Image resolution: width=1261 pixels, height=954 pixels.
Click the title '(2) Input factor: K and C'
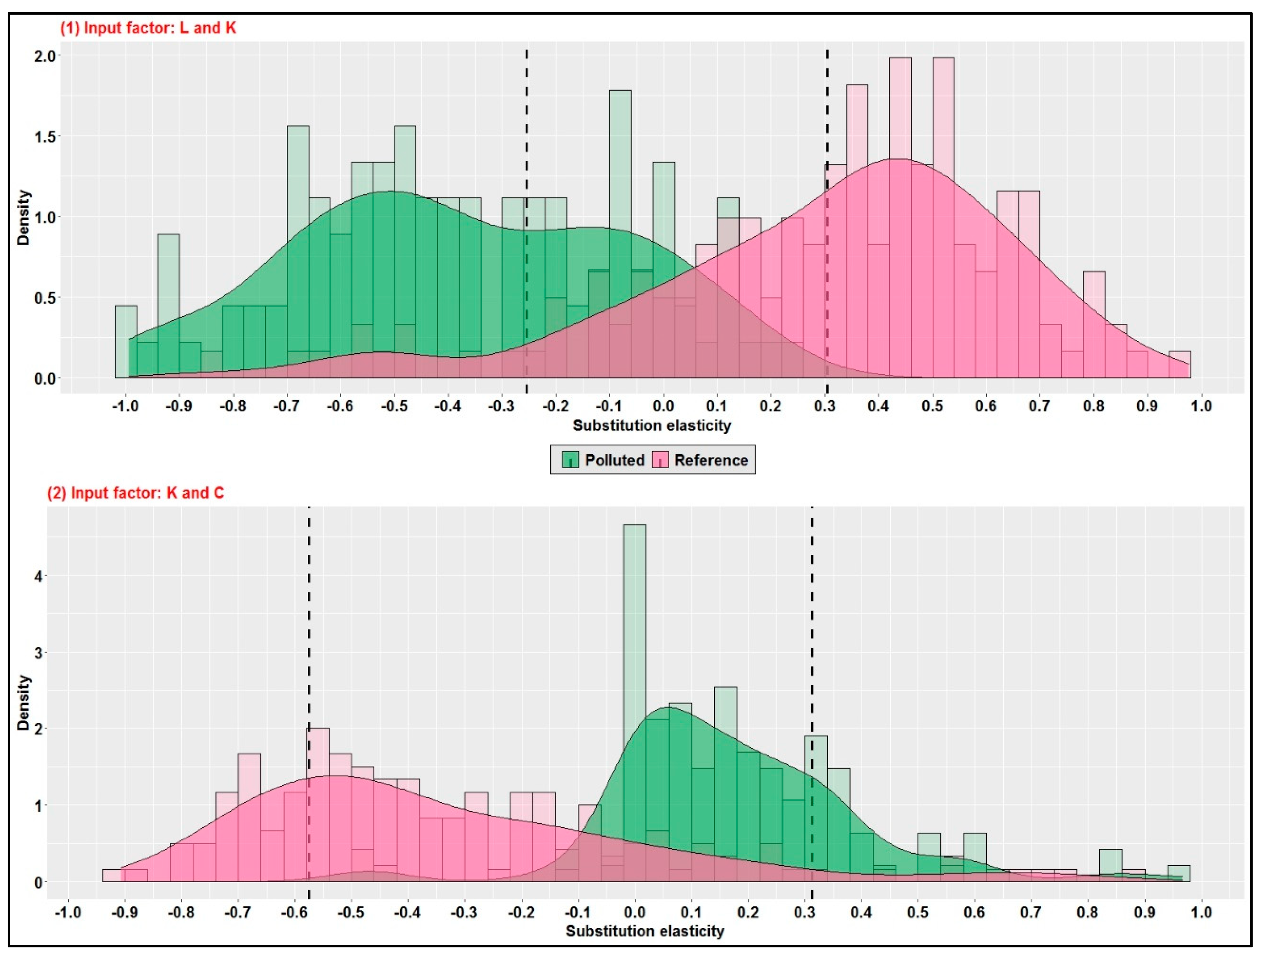tap(136, 493)
